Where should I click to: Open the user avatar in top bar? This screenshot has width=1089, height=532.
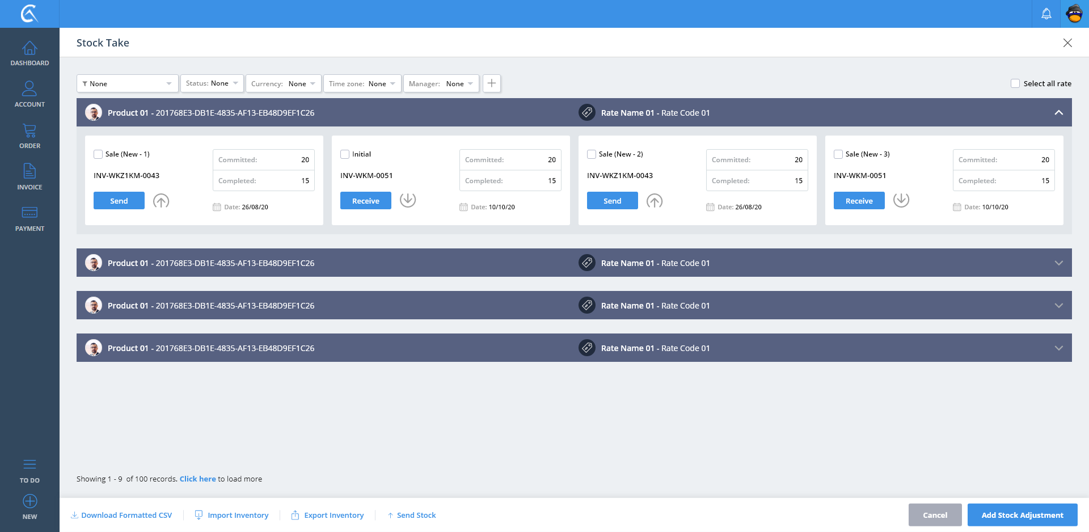1074,14
